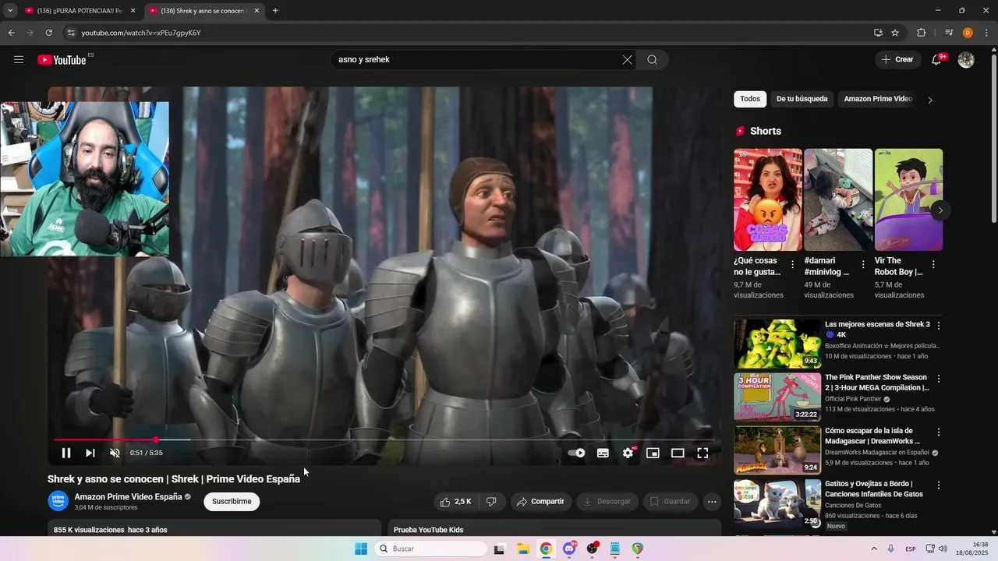Open options for 'Vir The Robot Boy' short
The width and height of the screenshot is (998, 561).
point(933,265)
